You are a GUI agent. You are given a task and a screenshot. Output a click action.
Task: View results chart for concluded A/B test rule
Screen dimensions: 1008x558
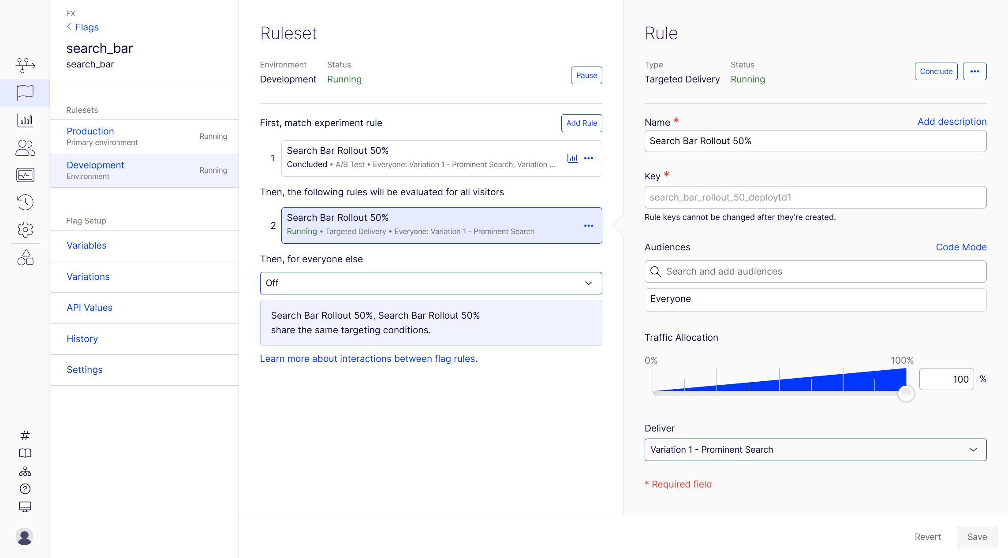[x=572, y=158]
